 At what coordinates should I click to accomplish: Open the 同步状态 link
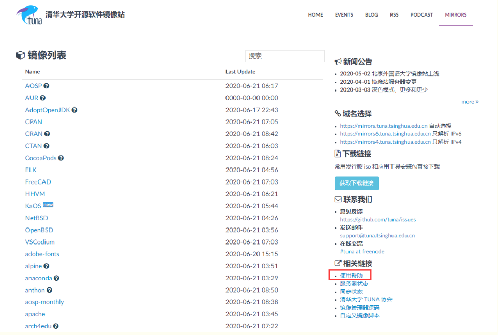(351, 292)
